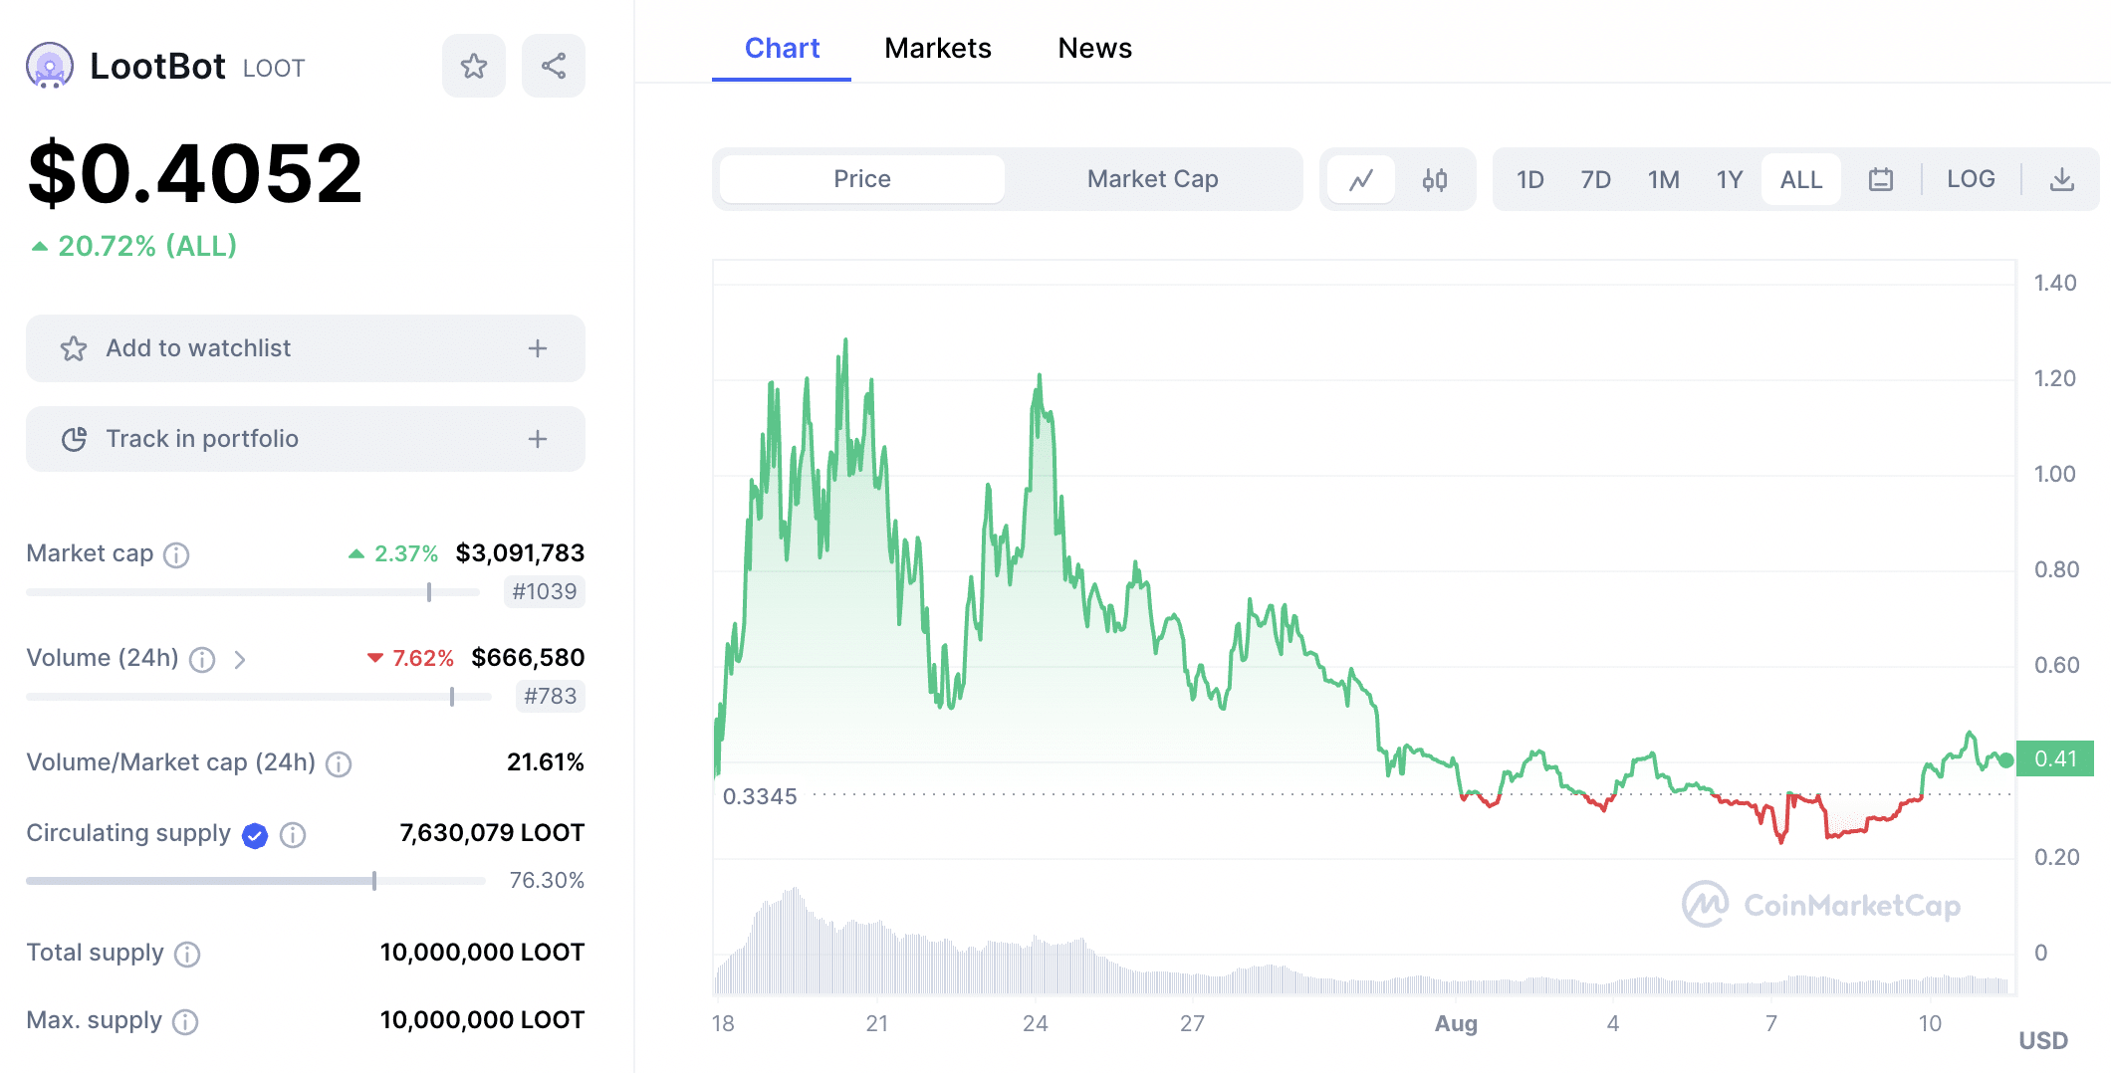Click the current price 0.41 chart label
This screenshot has width=2111, height=1073.
pyautogui.click(x=2055, y=759)
